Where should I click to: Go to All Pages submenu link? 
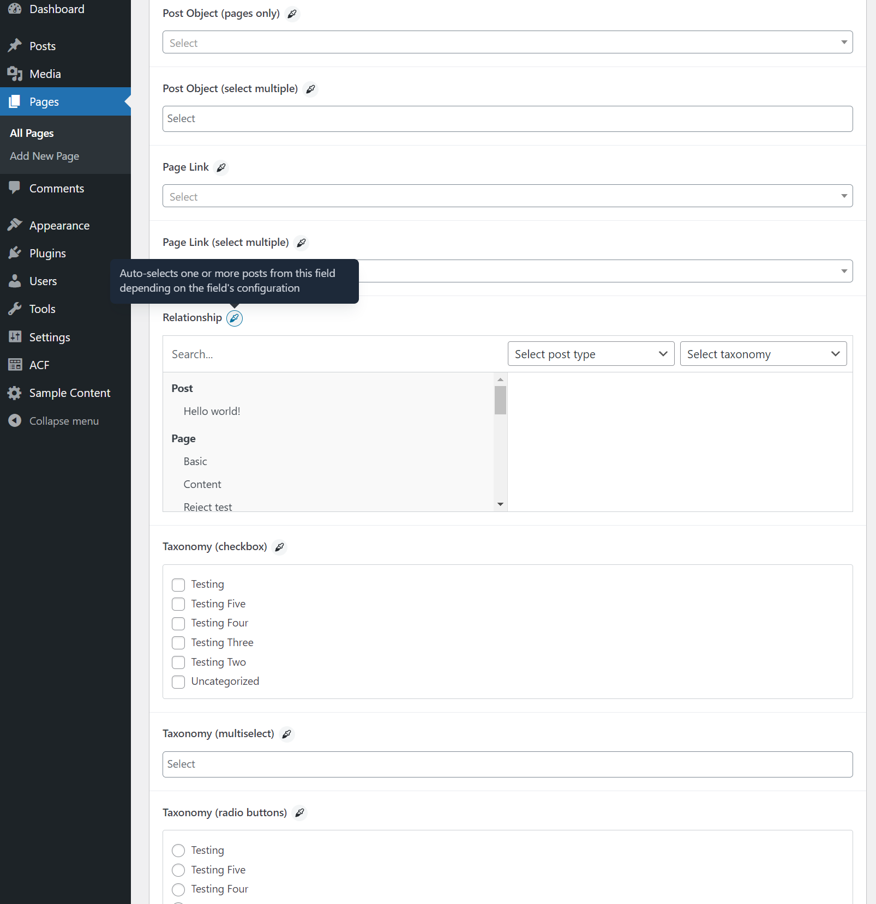[32, 133]
